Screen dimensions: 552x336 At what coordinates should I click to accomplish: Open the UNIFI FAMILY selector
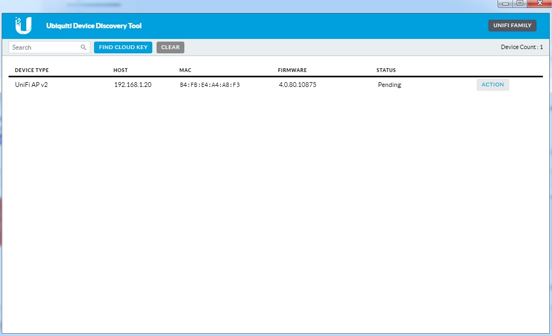(512, 25)
